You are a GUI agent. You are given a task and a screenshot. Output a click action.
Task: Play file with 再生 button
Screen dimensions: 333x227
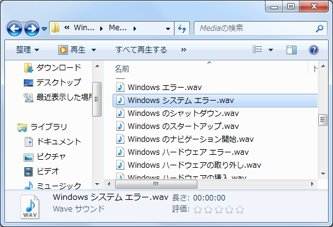(x=72, y=50)
